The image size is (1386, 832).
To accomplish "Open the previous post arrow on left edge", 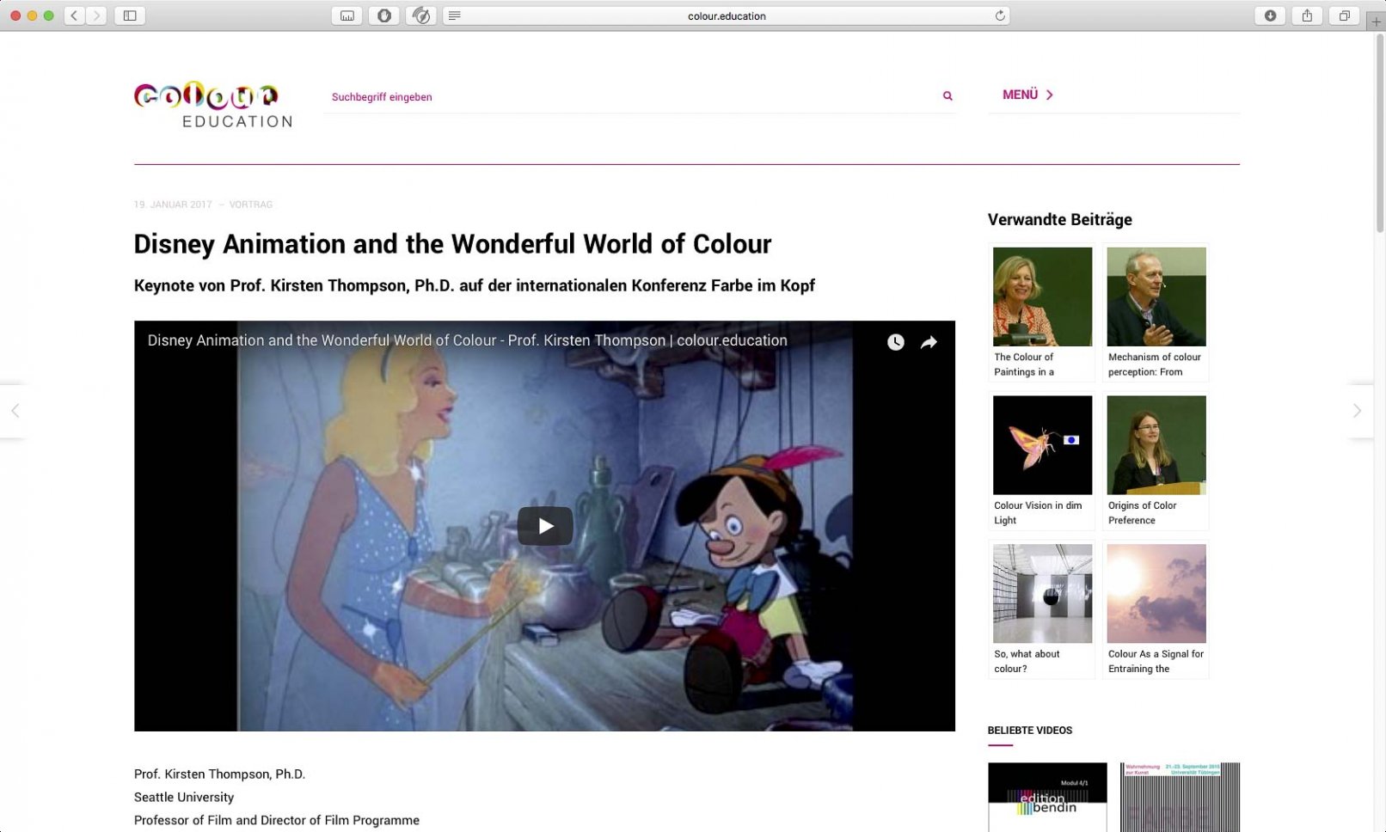I will pos(15,411).
